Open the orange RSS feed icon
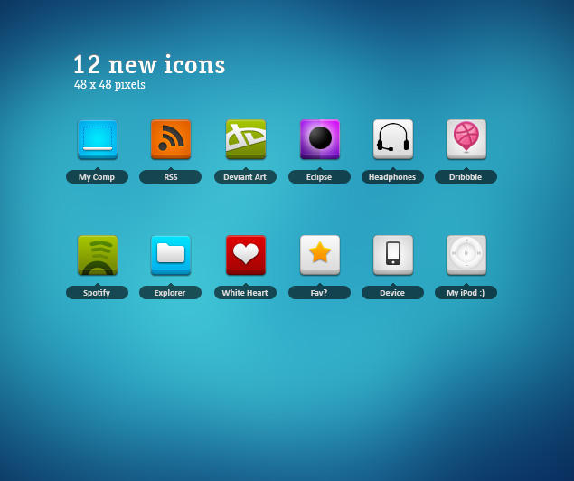Image resolution: width=574 pixels, height=481 pixels. click(x=171, y=139)
